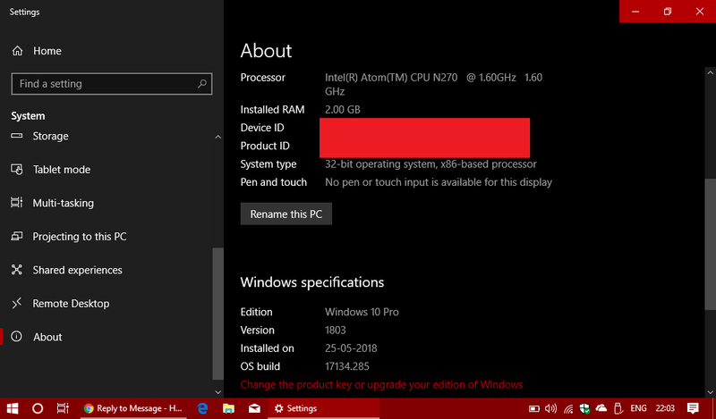716x419 pixels.
Task: Click main pane scroll up arrow
Action: pos(710,73)
